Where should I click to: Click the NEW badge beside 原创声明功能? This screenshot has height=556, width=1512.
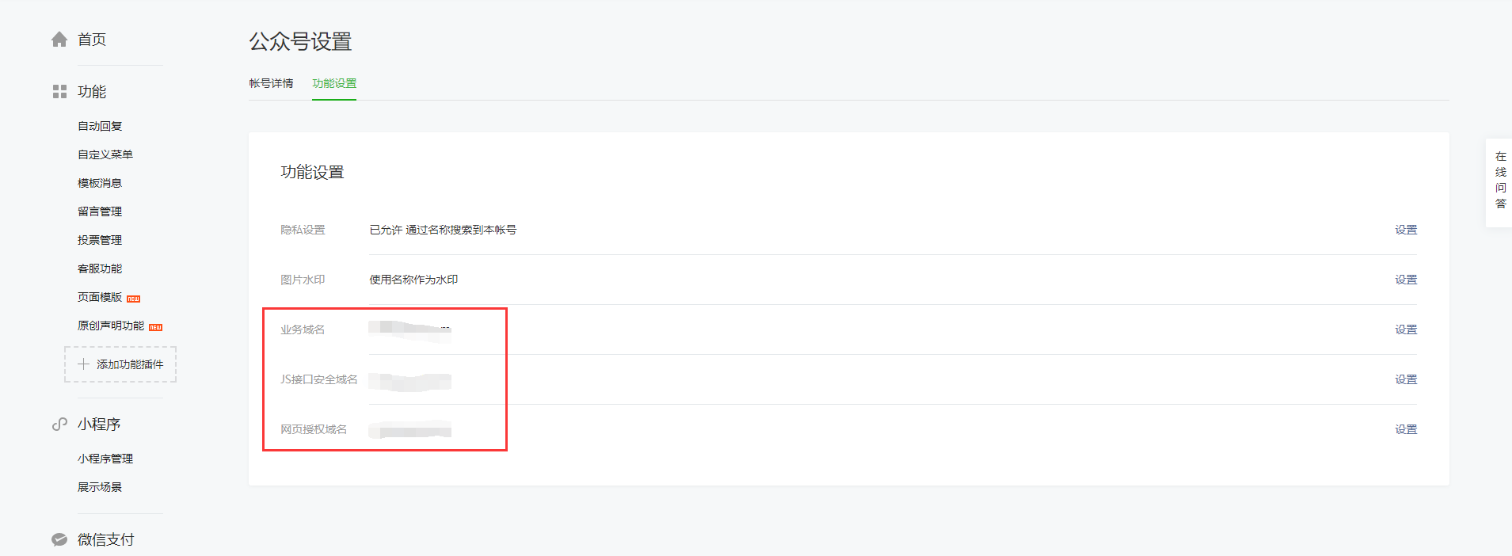(x=156, y=327)
